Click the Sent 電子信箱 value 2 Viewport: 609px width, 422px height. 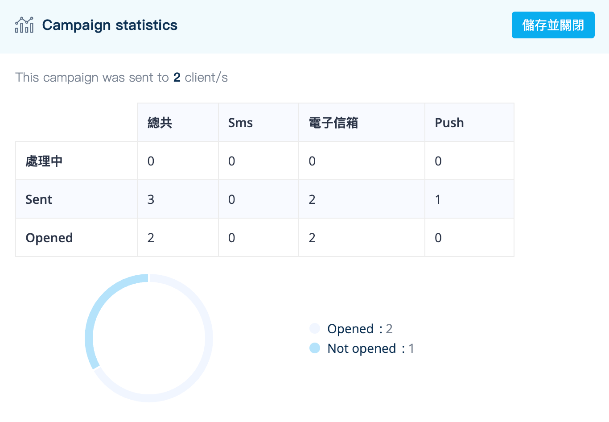[312, 199]
